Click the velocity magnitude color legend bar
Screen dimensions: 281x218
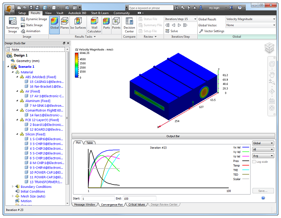[x=77, y=65]
